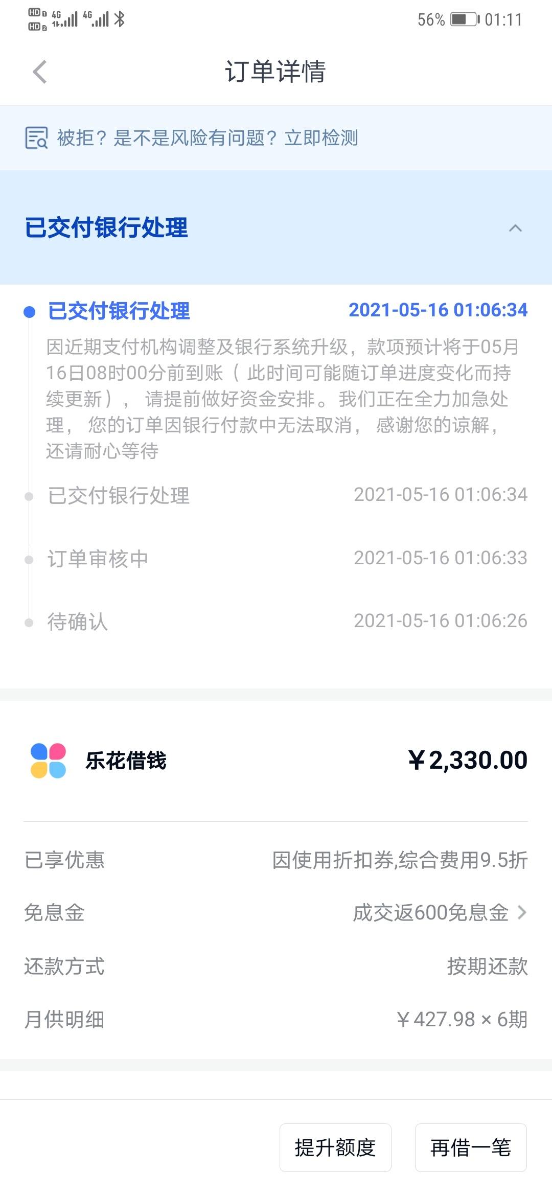Viewport: 552px width, 1196px height.
Task: Click the 再借一笔 button
Action: pos(471,1147)
